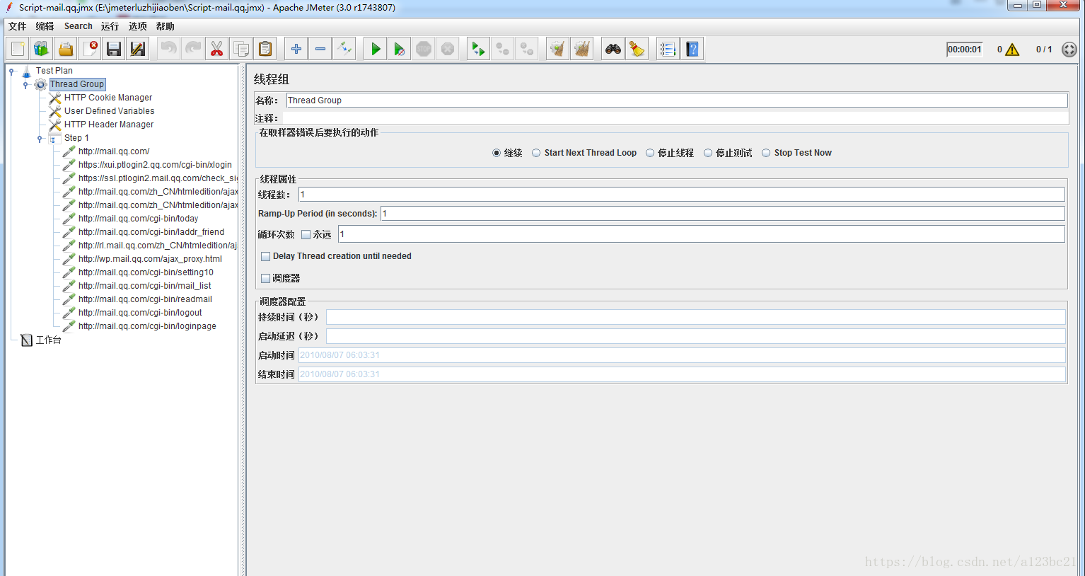The image size is (1085, 576).
Task: Select the 停止测试 radio button
Action: pyautogui.click(x=708, y=153)
